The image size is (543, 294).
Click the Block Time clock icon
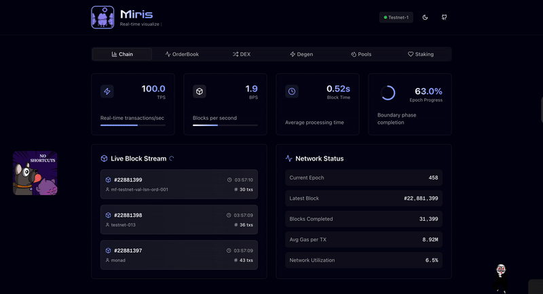pyautogui.click(x=292, y=91)
